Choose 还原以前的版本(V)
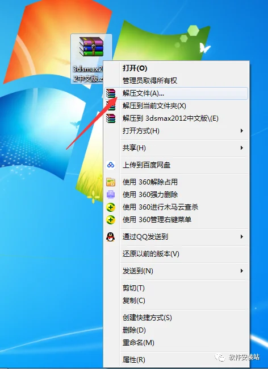Image resolution: width=268 pixels, height=369 pixels. [176, 254]
